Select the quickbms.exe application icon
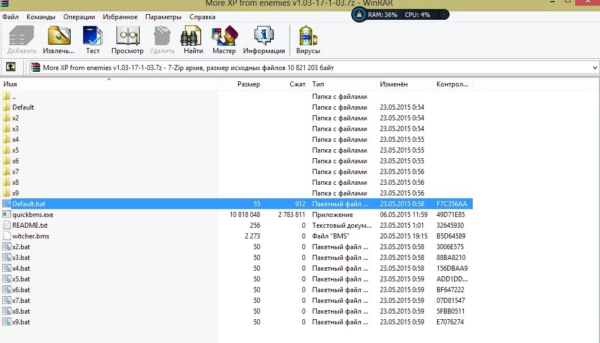 tap(7, 215)
